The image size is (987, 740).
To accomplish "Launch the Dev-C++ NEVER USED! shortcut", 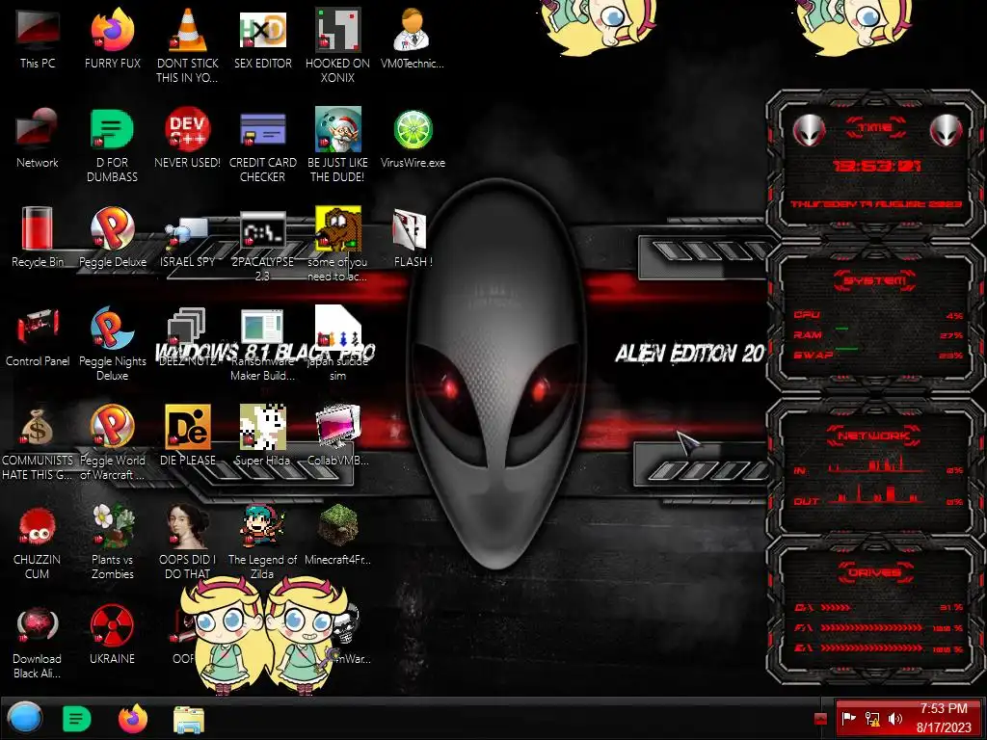I will coord(188,139).
